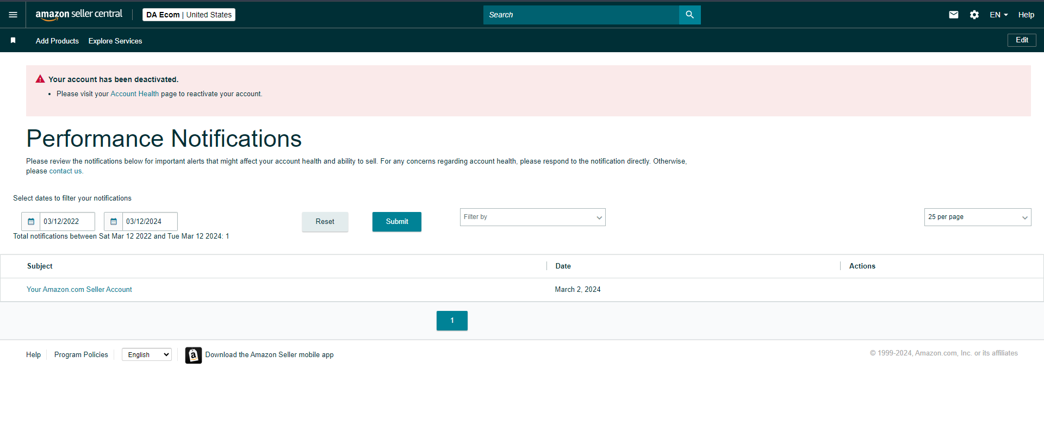Click the start date field 03/12/2022

pos(67,221)
